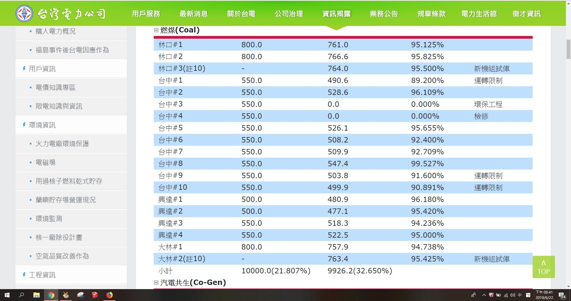Collapse the 燃煤(Coal) section
This screenshot has width=571, height=301.
(x=156, y=30)
